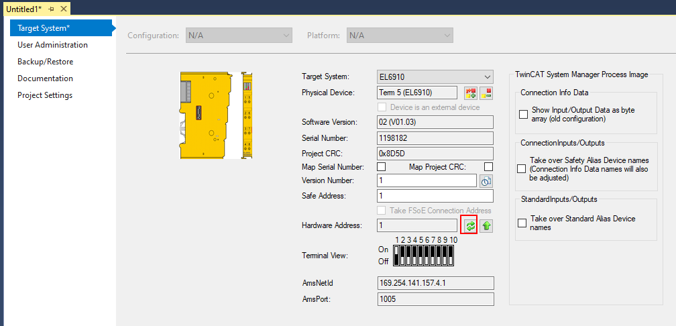Screen dimensions: 676x326
Task: Click the Safe Address input field
Action: [435, 196]
